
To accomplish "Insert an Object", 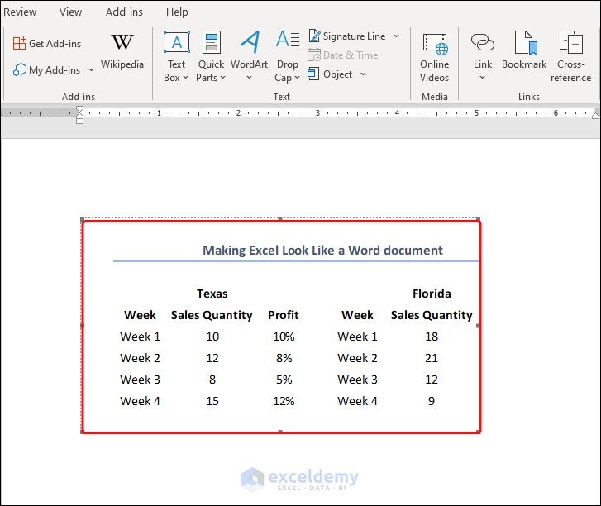I will [331, 74].
